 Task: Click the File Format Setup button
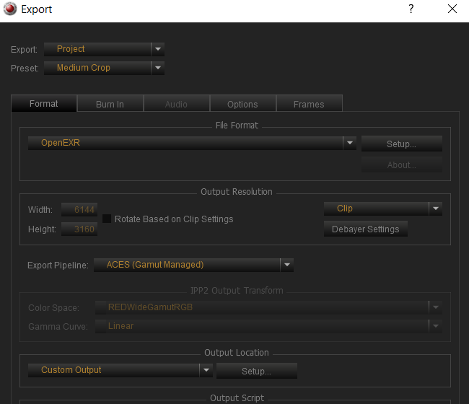(x=401, y=144)
